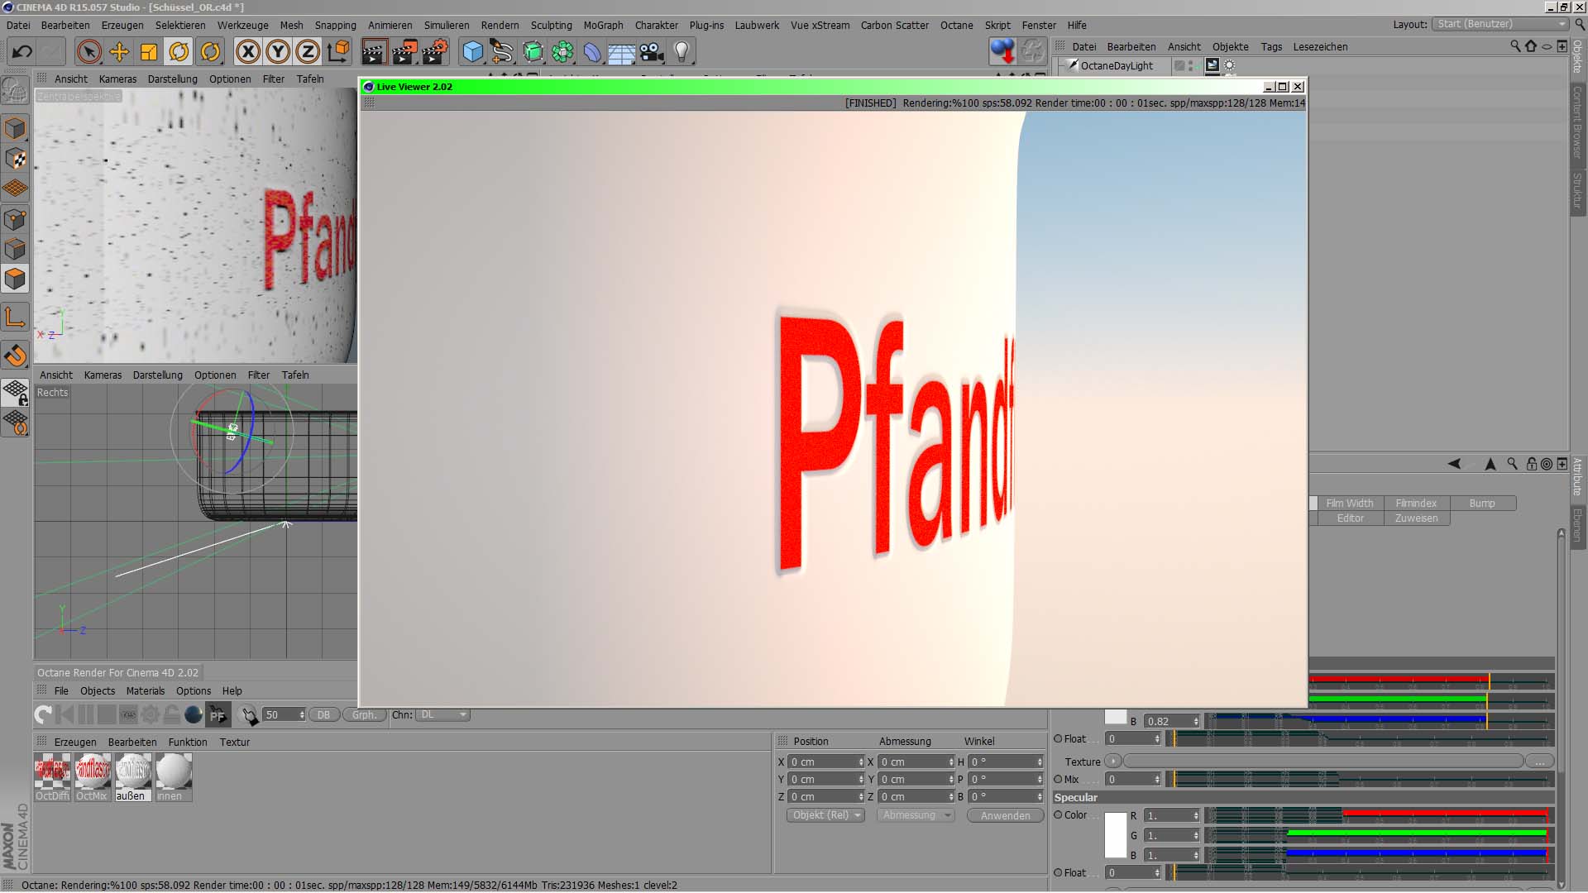
Task: Add a cube primitive object
Action: pyautogui.click(x=472, y=52)
